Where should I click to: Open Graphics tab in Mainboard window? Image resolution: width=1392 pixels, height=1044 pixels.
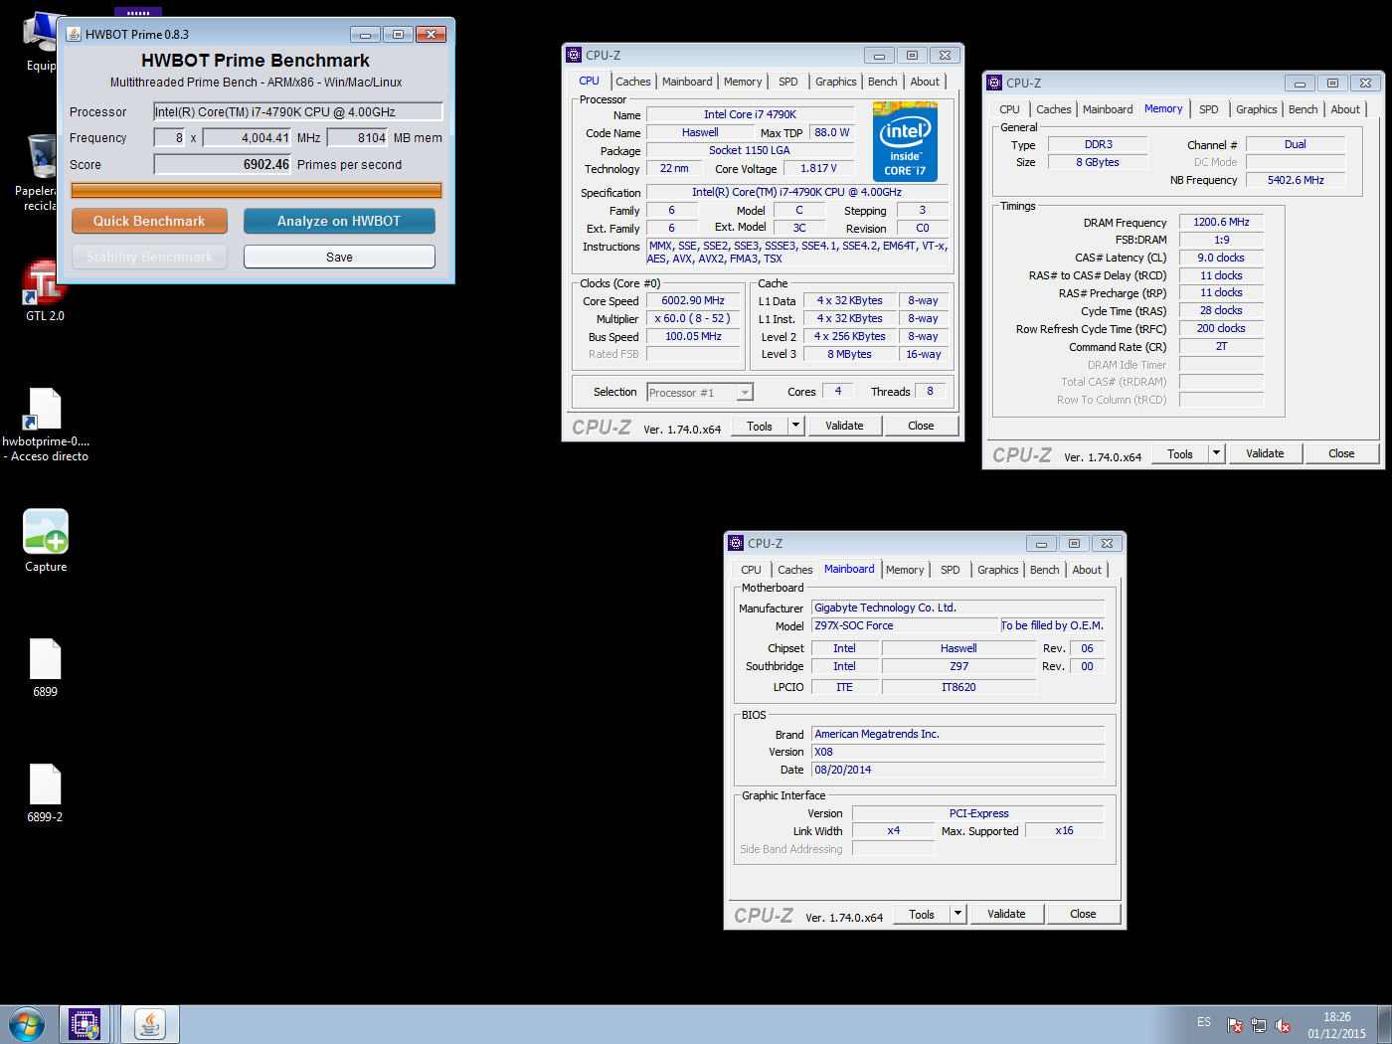tap(998, 570)
